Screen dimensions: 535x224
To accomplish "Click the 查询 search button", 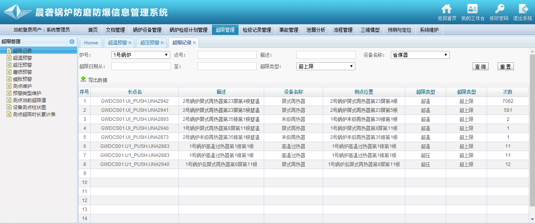I will coord(480,67).
